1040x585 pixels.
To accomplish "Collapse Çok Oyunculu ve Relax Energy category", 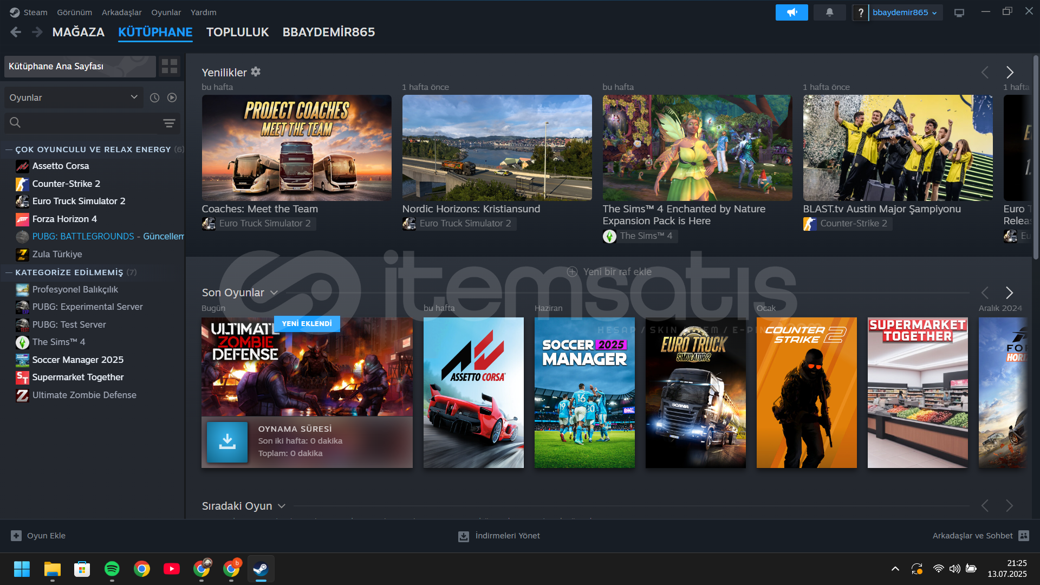I will [x=9, y=149].
